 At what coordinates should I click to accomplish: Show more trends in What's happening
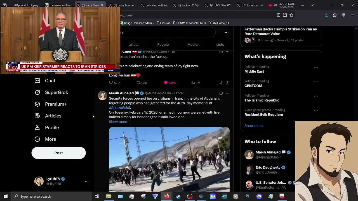pos(253,126)
